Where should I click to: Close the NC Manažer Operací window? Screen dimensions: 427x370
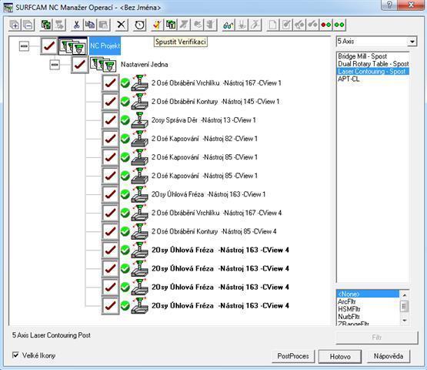pyautogui.click(x=412, y=5)
